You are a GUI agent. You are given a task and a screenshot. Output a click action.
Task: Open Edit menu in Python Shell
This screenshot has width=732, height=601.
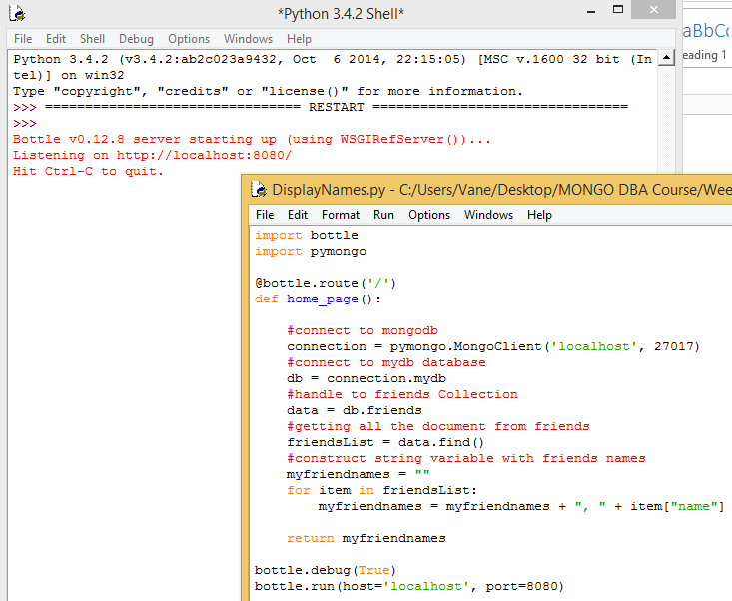[56, 39]
